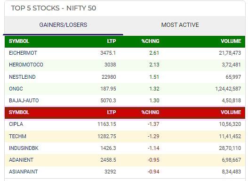Click the TOP 5 STOCKS - NIFTY 50 heading

click(x=54, y=8)
